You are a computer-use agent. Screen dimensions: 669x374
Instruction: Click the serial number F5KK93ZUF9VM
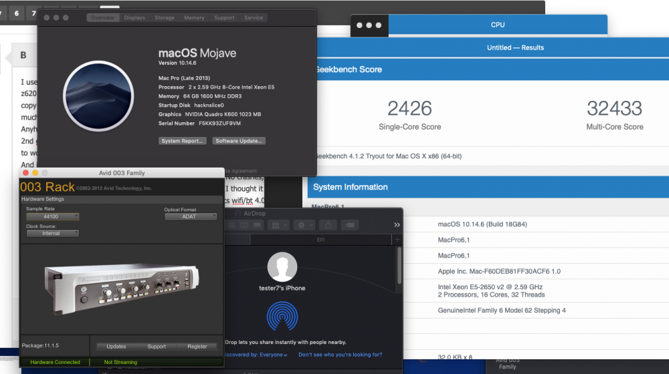[x=219, y=124]
